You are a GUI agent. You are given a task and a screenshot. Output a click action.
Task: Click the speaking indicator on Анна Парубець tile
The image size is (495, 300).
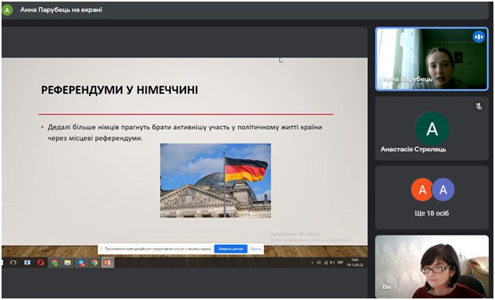pos(478,37)
